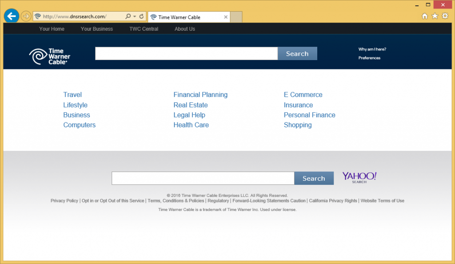
Task: Open the Legal Help link
Action: (x=189, y=115)
